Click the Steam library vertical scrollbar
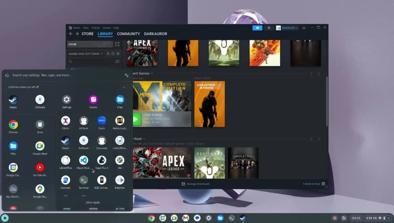 coord(327,101)
